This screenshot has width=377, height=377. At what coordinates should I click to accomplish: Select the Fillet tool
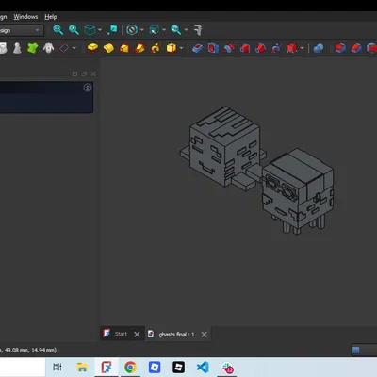[x=340, y=48]
